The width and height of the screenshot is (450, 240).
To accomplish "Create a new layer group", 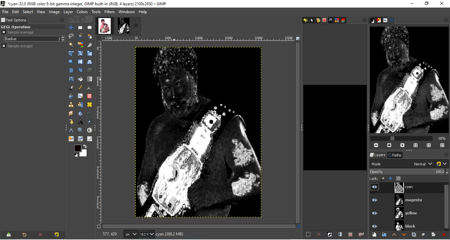I will coord(384,234).
